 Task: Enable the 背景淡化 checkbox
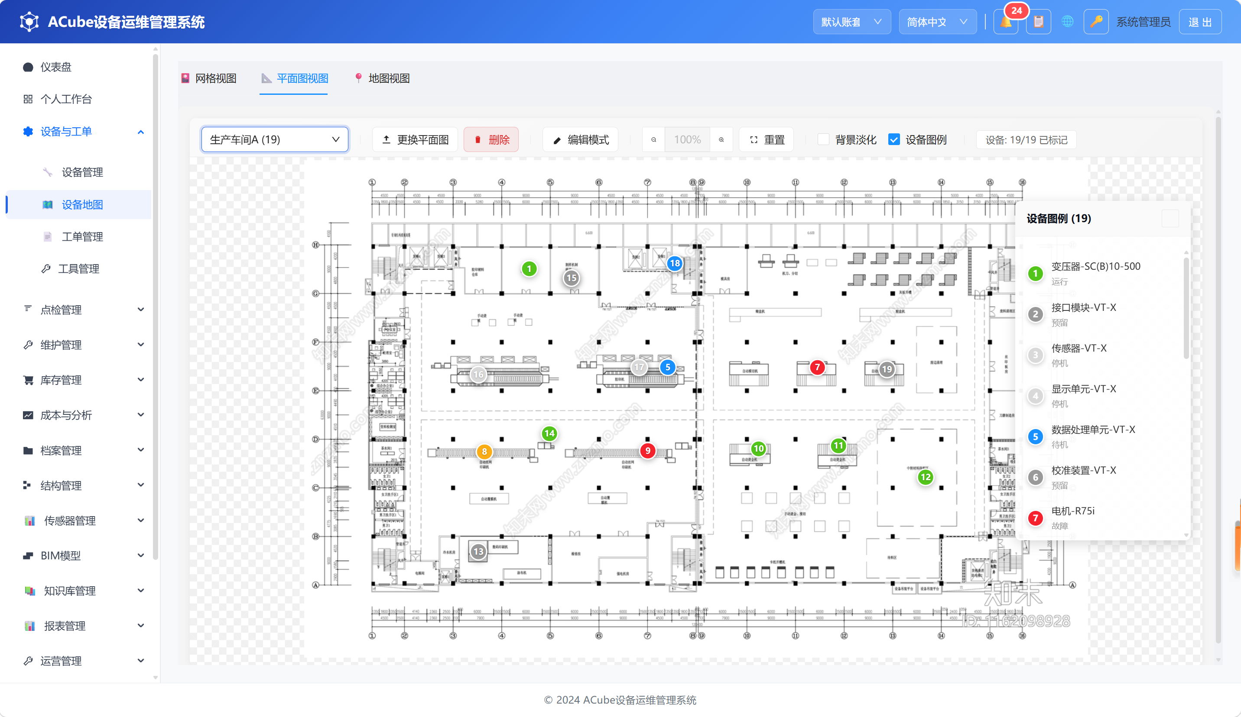823,140
